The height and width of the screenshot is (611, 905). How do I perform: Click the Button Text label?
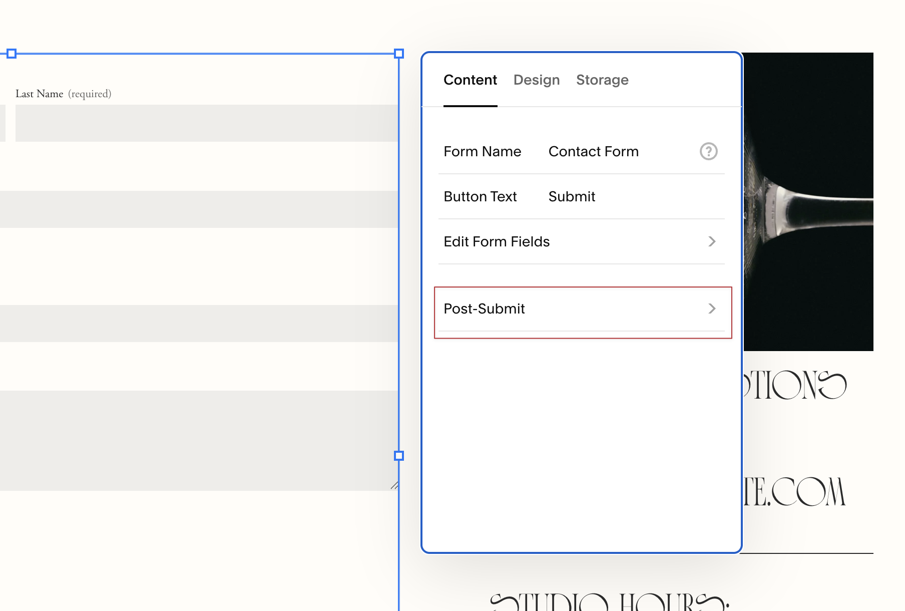[x=480, y=196]
